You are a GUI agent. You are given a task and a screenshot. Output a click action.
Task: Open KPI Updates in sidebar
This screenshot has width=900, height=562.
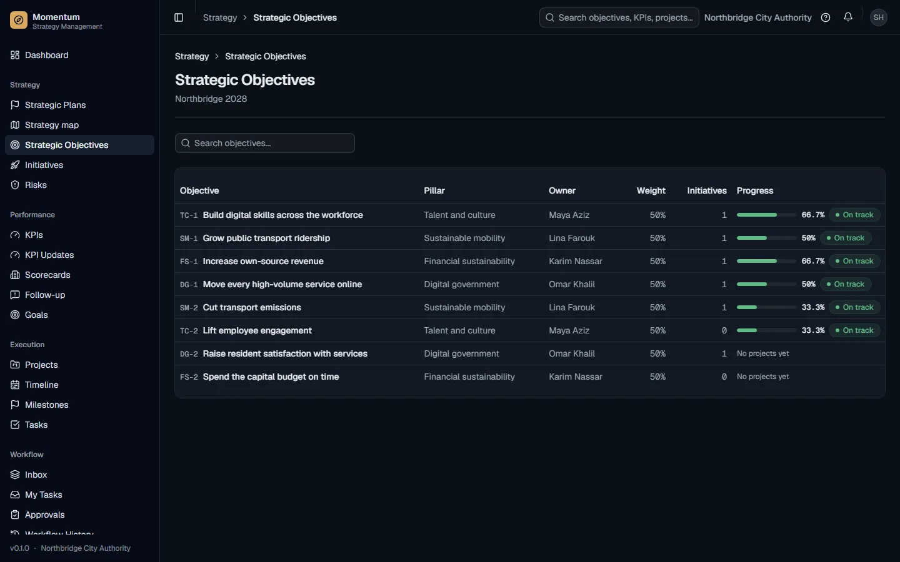pyautogui.click(x=79, y=255)
